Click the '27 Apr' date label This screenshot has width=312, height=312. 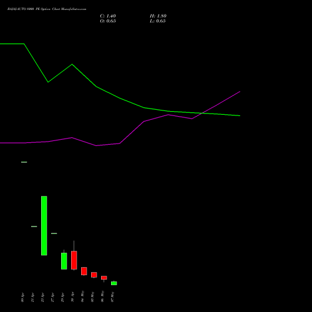point(52,297)
